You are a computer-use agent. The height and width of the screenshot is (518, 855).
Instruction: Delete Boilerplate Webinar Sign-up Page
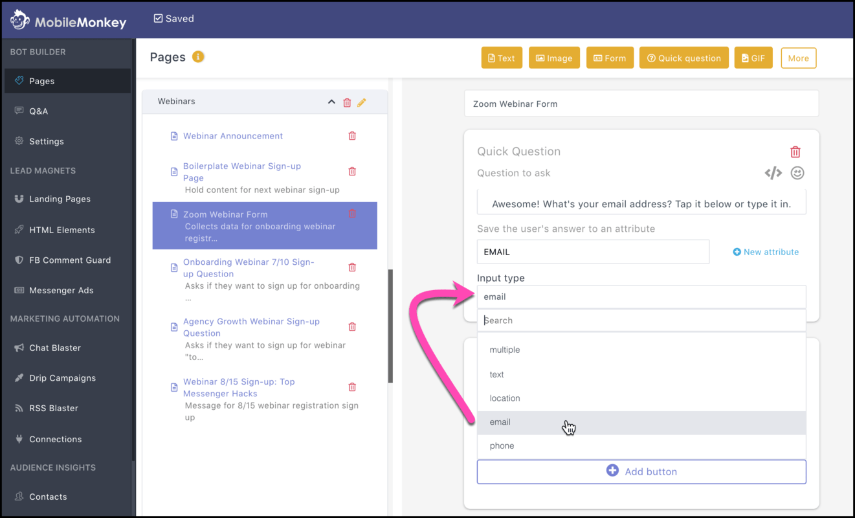[x=352, y=172]
